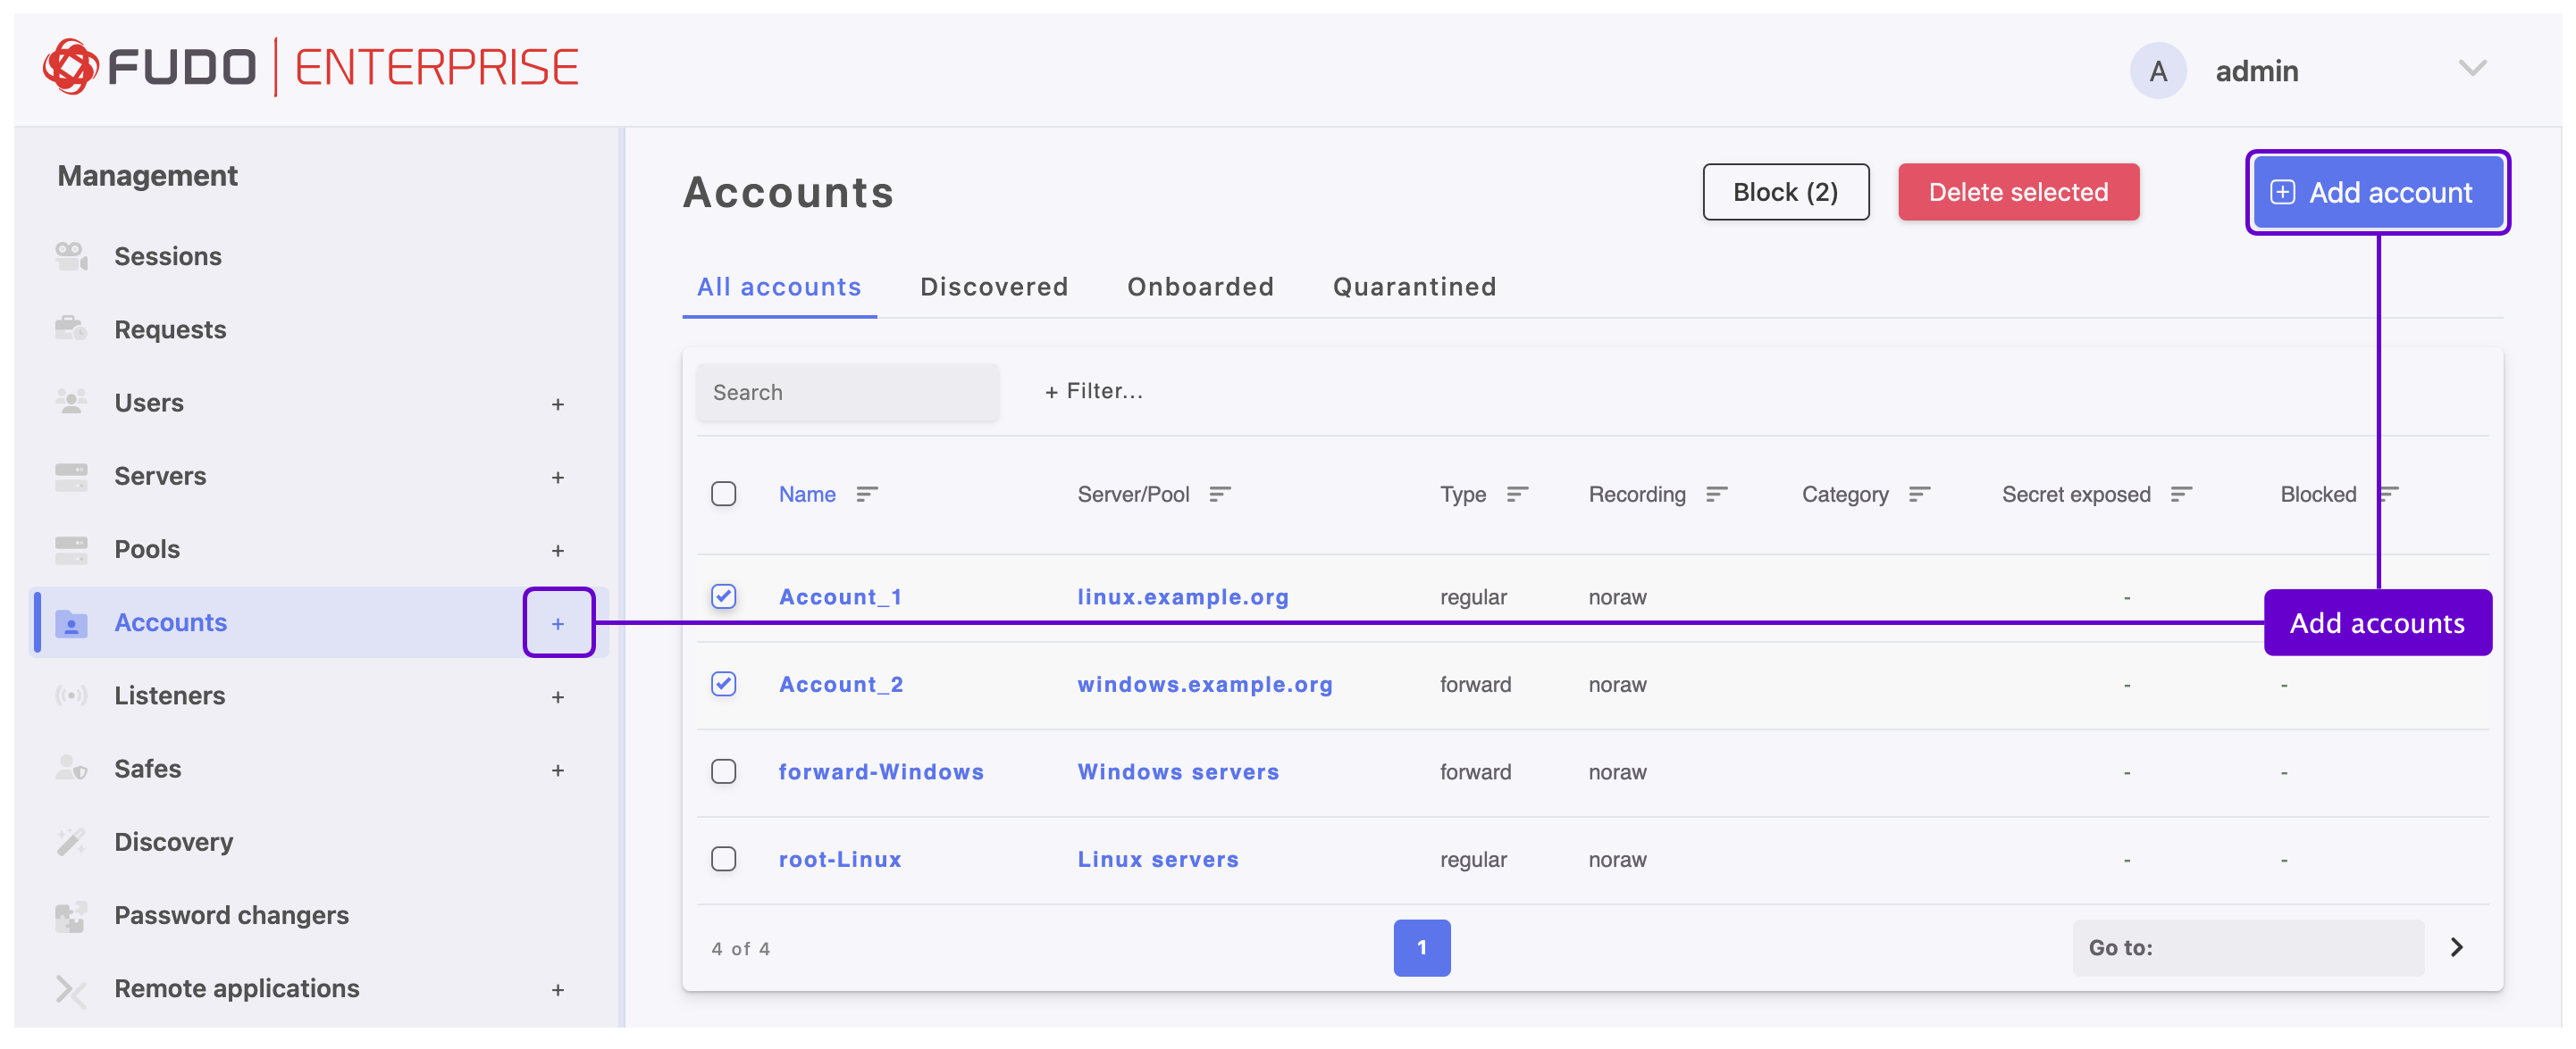Select the Password changers puzzle icon
Viewport: 2576px width, 1049px height.
coord(71,914)
